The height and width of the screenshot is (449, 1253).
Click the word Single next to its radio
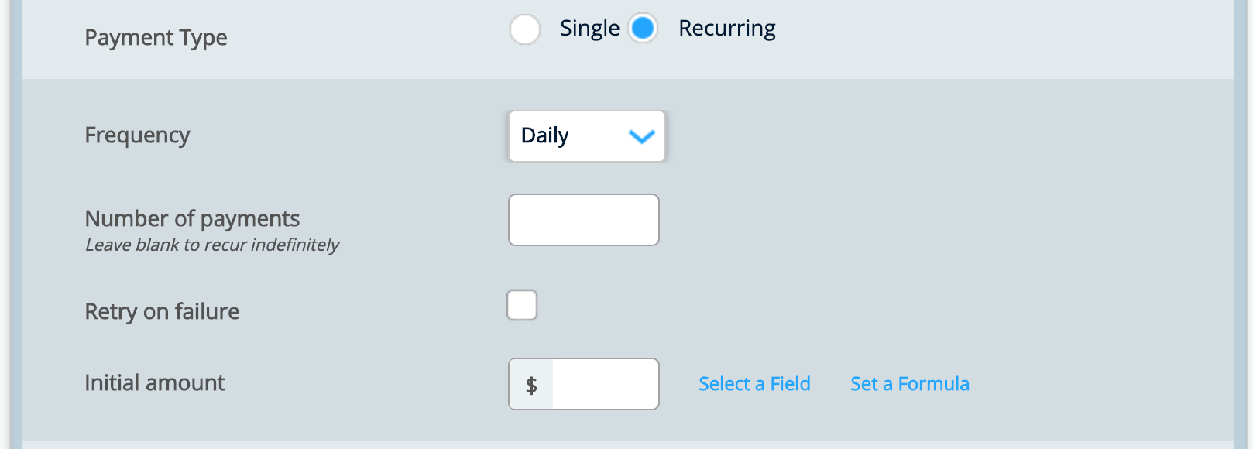point(589,28)
